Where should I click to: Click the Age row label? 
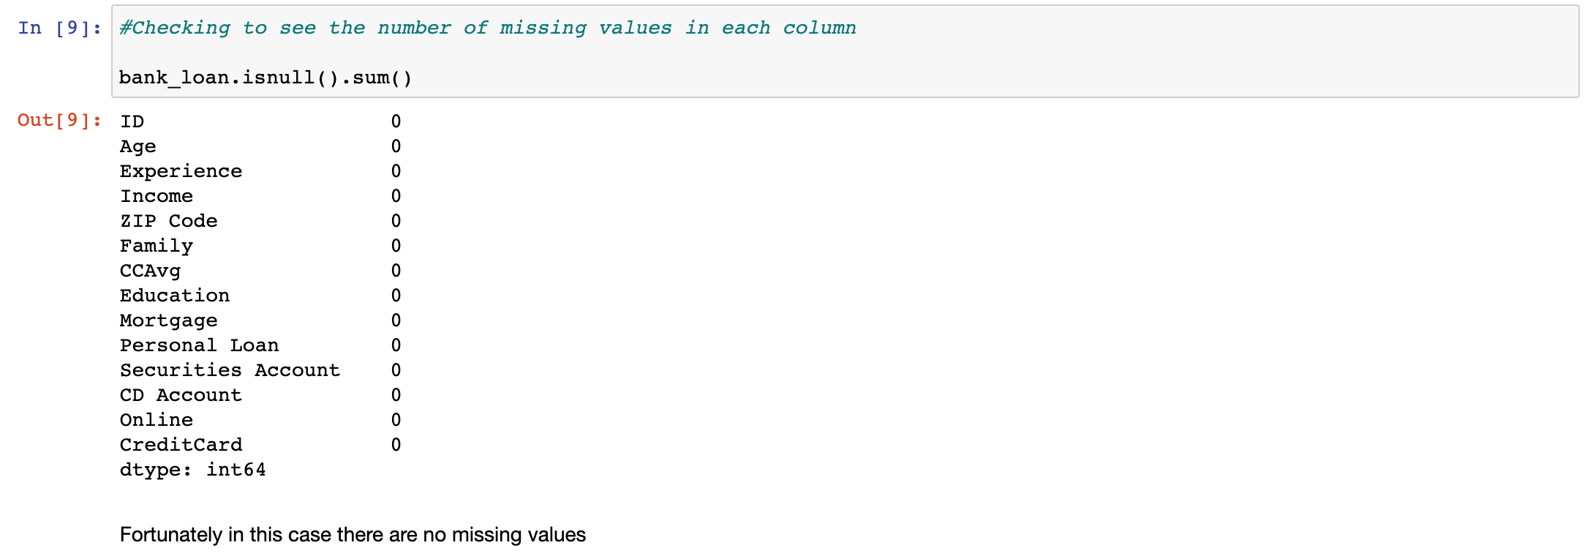138,146
